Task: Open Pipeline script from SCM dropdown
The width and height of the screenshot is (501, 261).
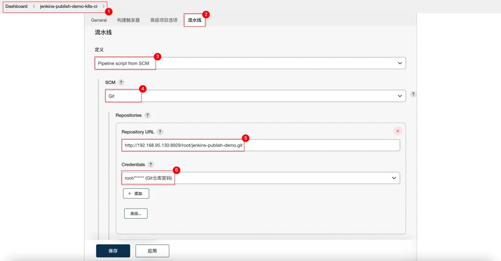Action: (x=250, y=63)
